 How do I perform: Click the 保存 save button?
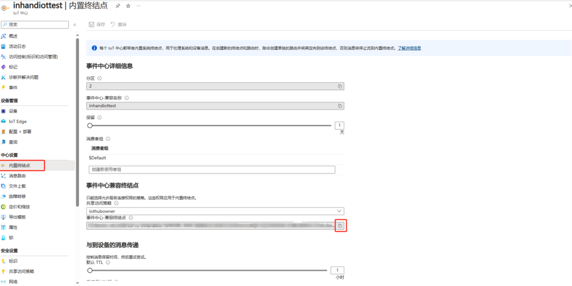(x=97, y=24)
